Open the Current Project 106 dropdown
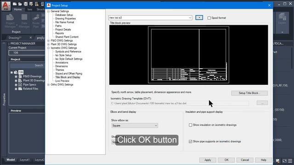The width and height of the screenshot is (294, 165). tap(27, 53)
